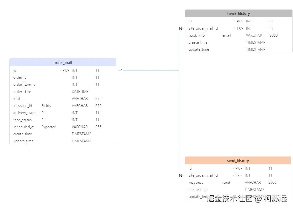The image size is (293, 209).
Task: Select the site_order_mail_id field in hook_history
Action: [203, 28]
